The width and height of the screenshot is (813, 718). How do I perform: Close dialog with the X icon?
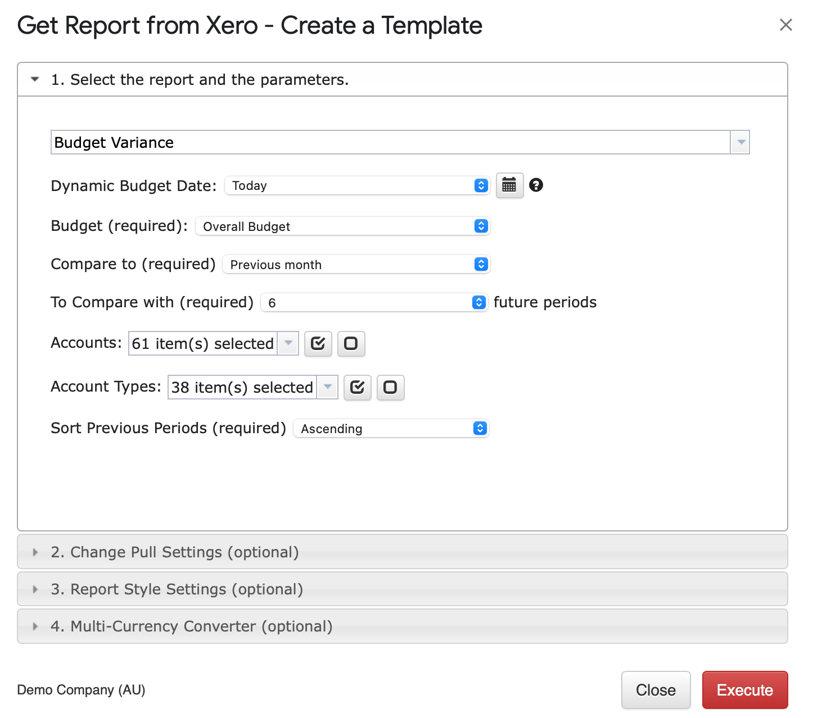coord(785,25)
